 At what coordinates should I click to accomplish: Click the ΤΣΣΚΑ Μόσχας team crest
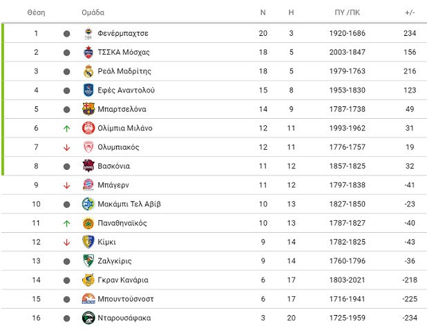click(88, 52)
